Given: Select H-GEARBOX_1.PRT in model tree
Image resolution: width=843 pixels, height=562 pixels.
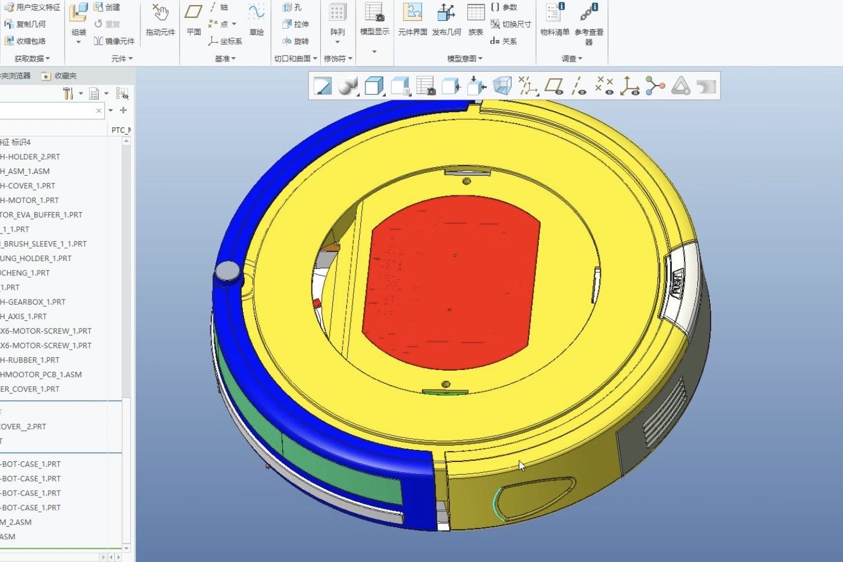Looking at the screenshot, I should [x=34, y=302].
